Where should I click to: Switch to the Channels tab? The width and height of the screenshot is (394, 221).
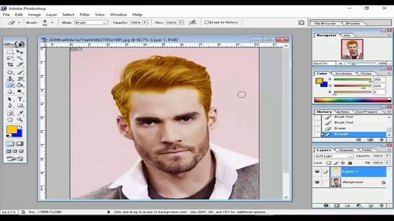[346, 150]
